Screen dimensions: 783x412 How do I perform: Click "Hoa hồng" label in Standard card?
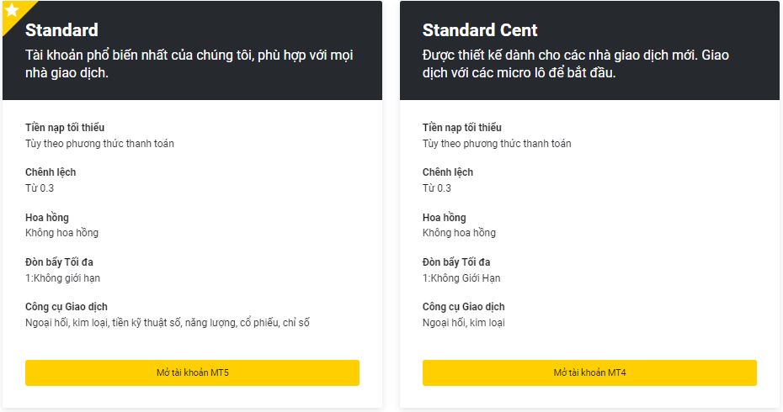click(47, 218)
